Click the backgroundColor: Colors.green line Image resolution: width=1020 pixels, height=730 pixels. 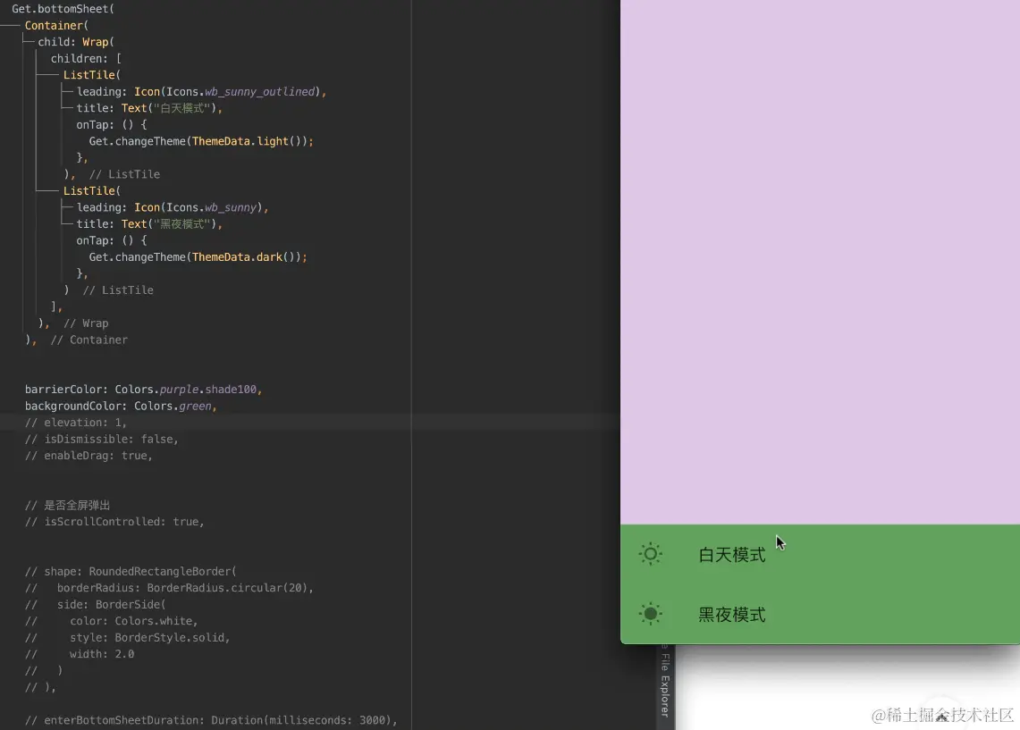click(121, 406)
